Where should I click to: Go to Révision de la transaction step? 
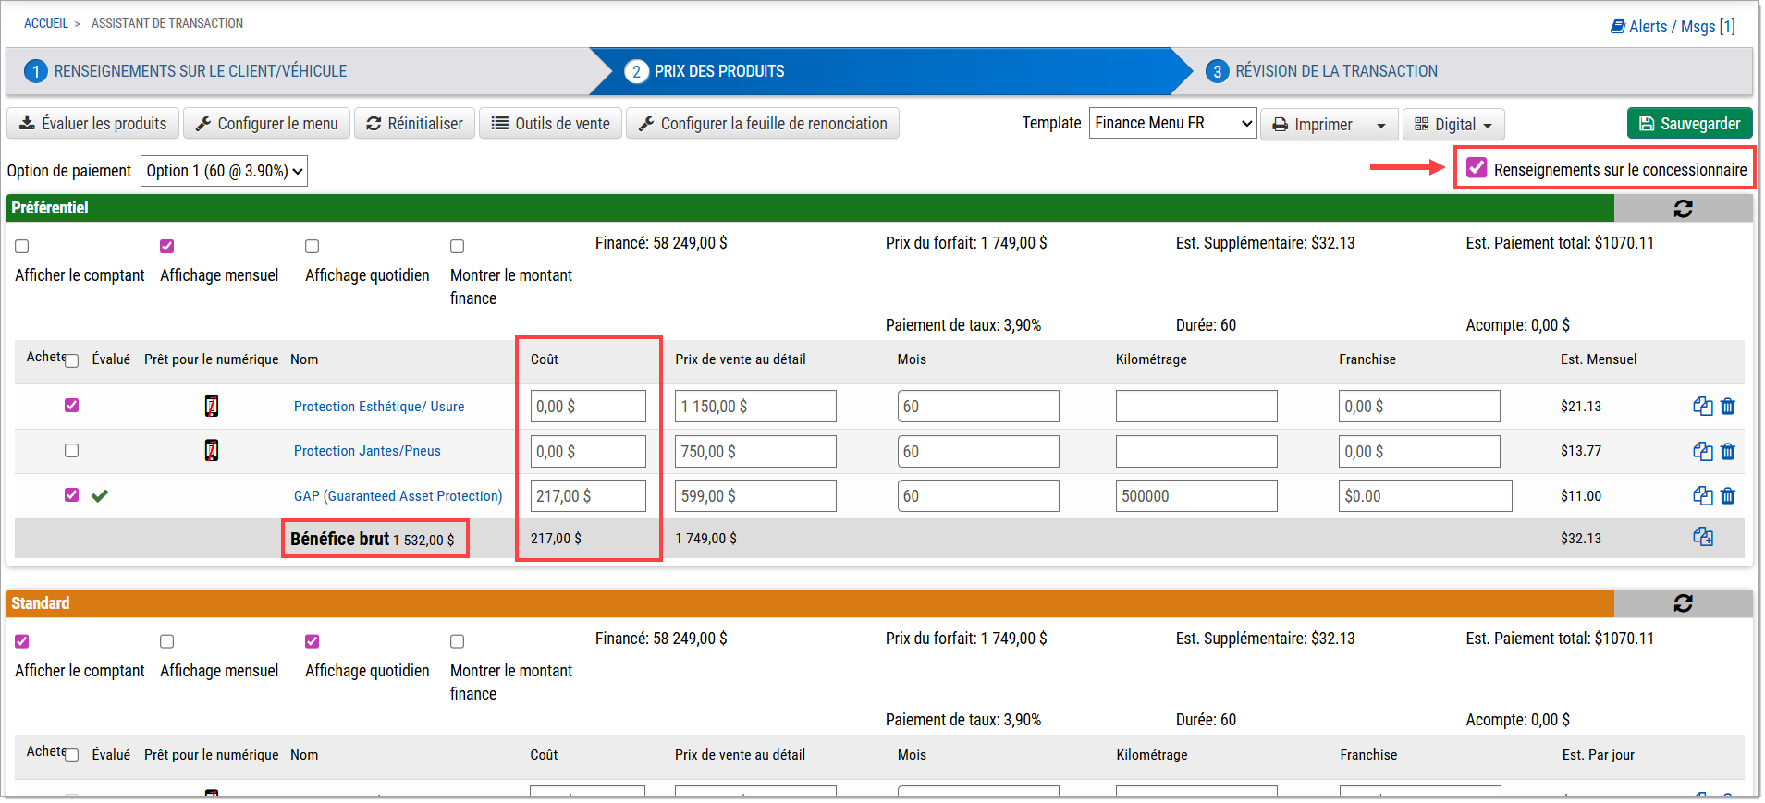1335,71
